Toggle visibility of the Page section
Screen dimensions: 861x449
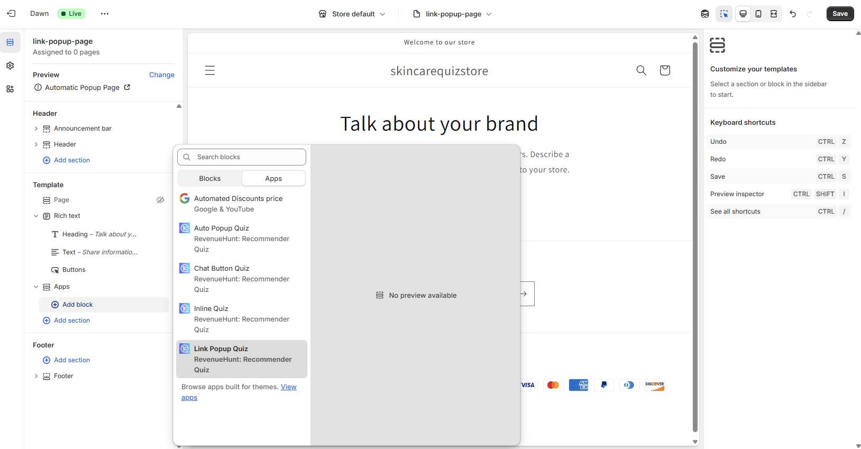[x=160, y=200]
